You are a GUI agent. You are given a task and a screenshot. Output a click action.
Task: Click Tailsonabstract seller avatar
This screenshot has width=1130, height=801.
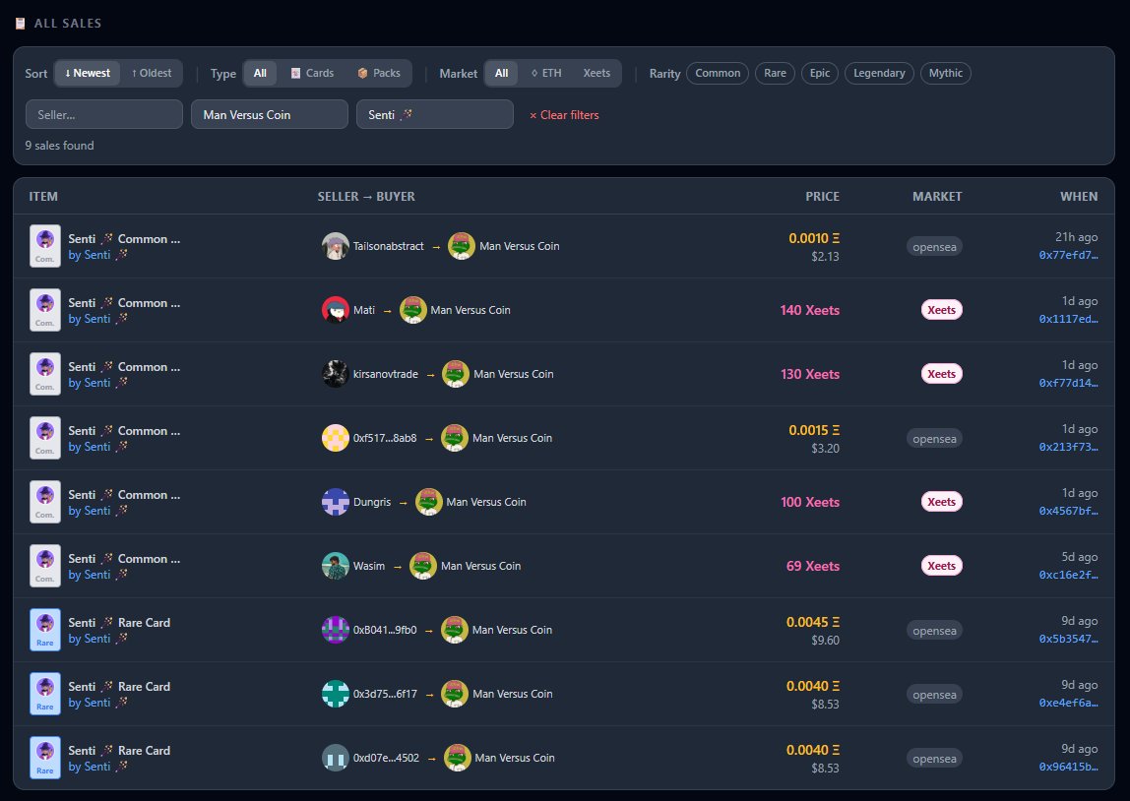tap(335, 246)
